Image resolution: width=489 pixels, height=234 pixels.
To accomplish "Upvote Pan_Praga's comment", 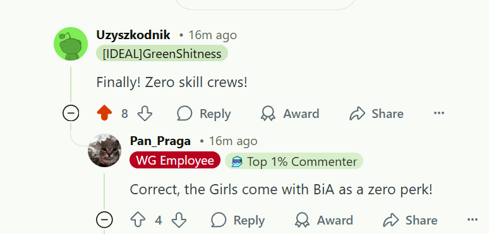I will [x=138, y=220].
